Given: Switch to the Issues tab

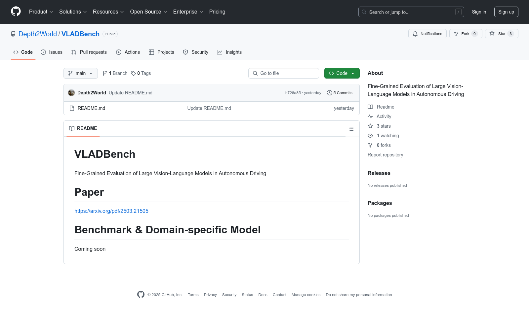Looking at the screenshot, I should 52,52.
